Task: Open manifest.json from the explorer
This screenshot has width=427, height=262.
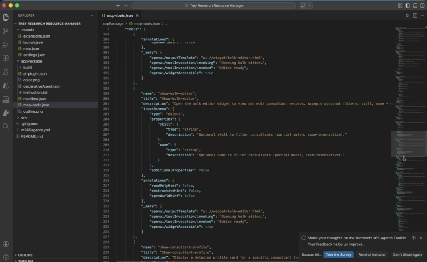Action: 35,99
